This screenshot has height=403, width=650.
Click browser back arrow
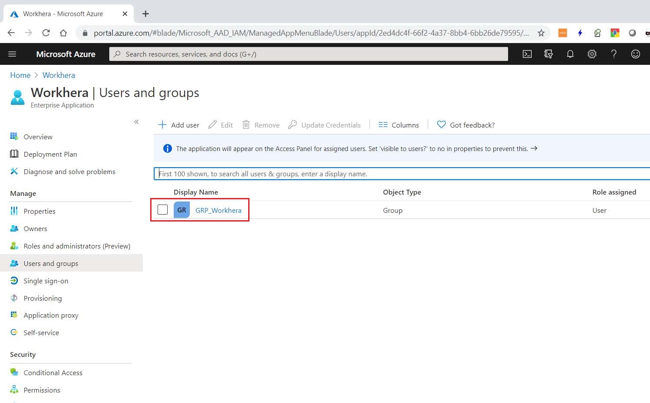(11, 33)
